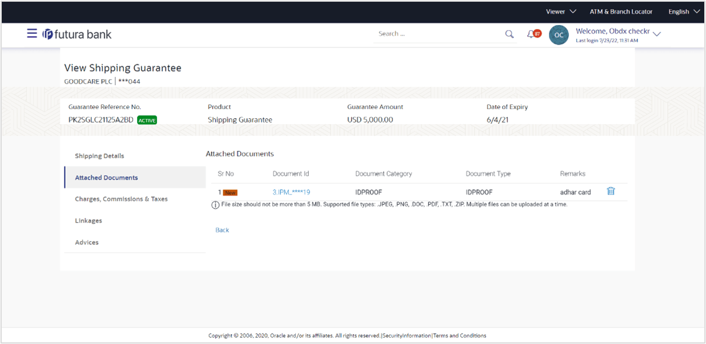The height and width of the screenshot is (344, 706).
Task: Open the hamburger navigation menu
Action: tap(32, 33)
